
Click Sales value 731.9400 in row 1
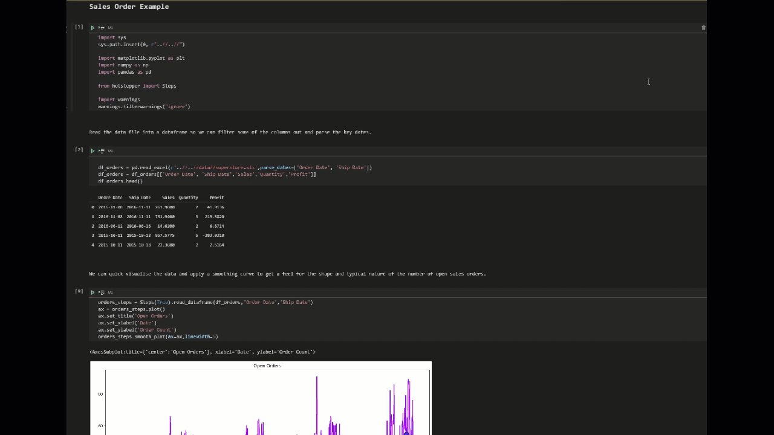[165, 216]
